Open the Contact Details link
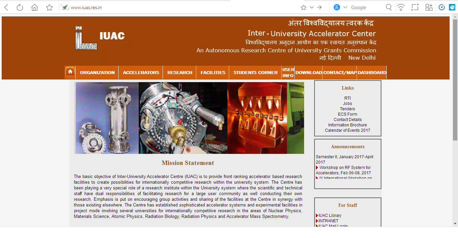The width and height of the screenshot is (458, 238). point(347,120)
